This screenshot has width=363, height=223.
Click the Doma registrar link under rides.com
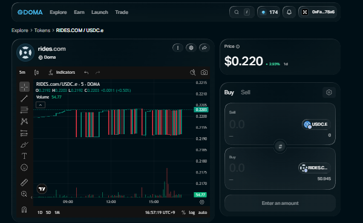(47, 57)
